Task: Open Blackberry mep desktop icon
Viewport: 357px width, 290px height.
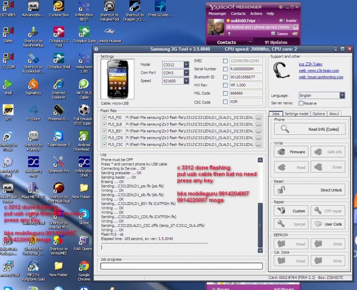Action: 33,167
